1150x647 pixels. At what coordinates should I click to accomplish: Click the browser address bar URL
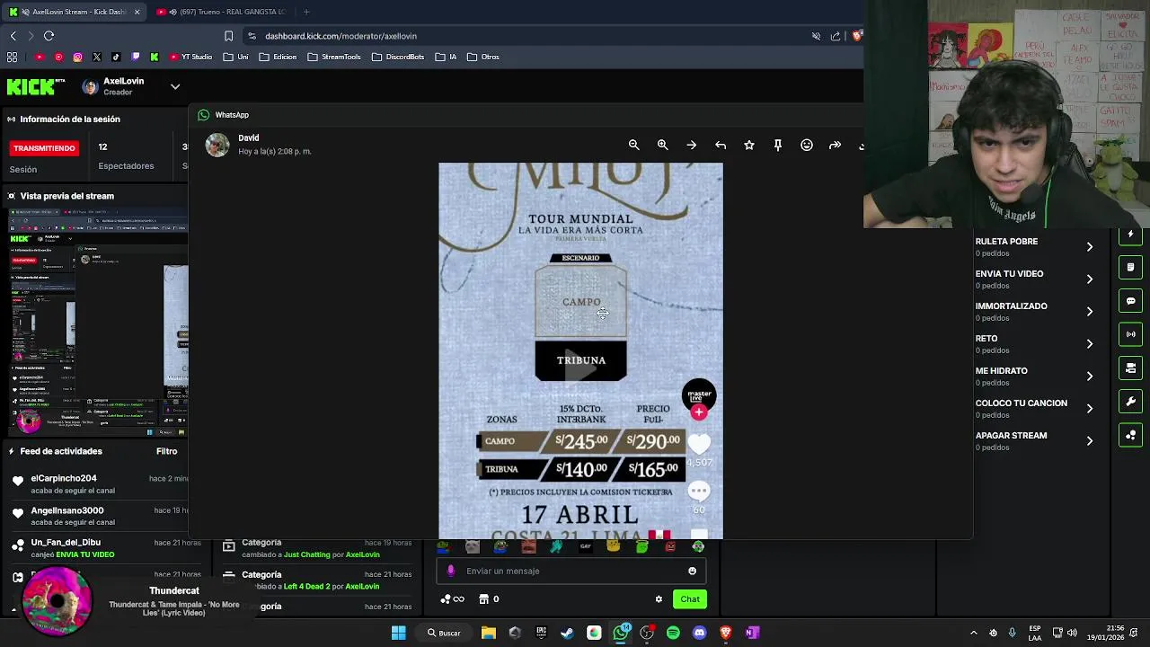coord(341,36)
